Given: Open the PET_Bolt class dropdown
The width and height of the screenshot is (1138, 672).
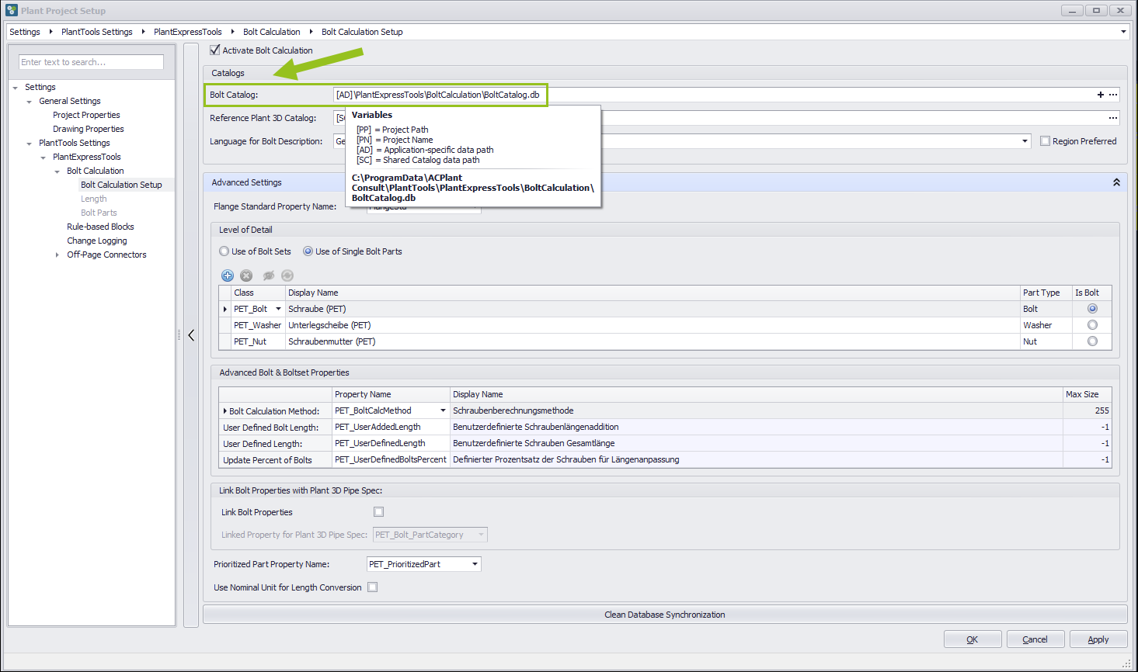Looking at the screenshot, I should pos(278,309).
